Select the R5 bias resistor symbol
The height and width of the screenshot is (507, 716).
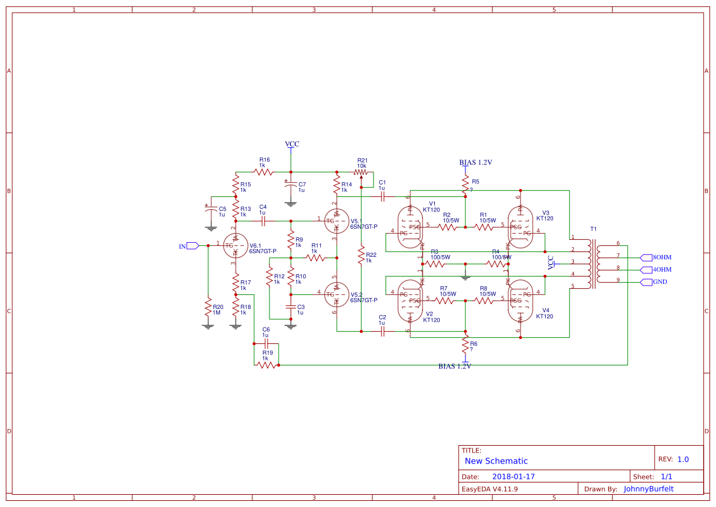click(465, 185)
